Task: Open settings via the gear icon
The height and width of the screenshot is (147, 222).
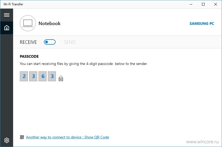Action: [x=7, y=140]
